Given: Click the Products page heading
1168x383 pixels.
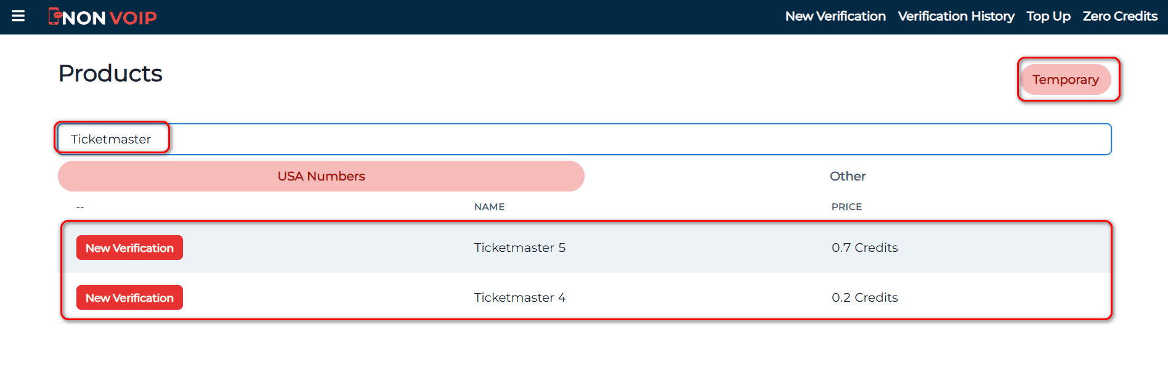Looking at the screenshot, I should tap(110, 73).
